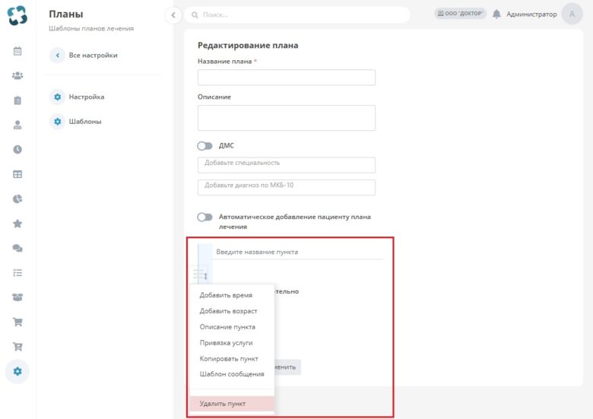Choose Удалить пункт in the menu
Viewport: 593px width, 419px height.
(232, 404)
